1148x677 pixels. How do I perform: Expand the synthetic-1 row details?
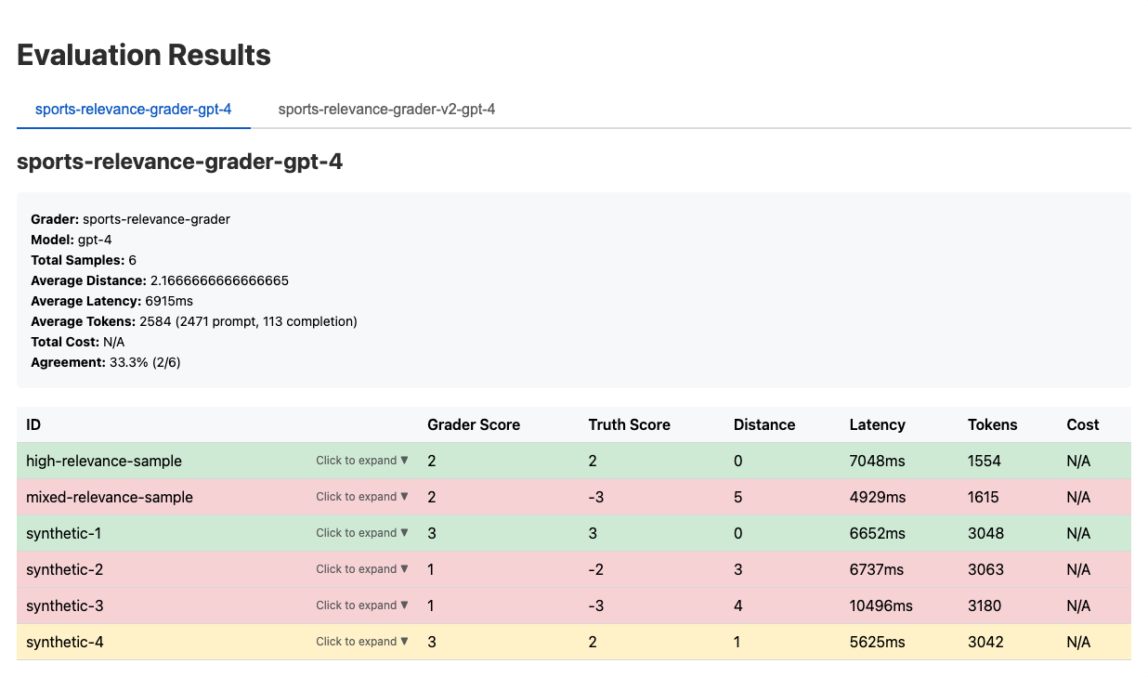click(x=361, y=533)
